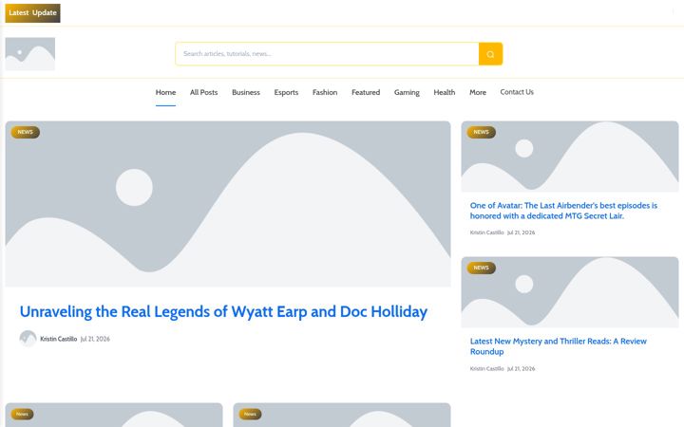The height and width of the screenshot is (427, 684).
Task: Click the date under Avatar article
Action: (x=521, y=232)
